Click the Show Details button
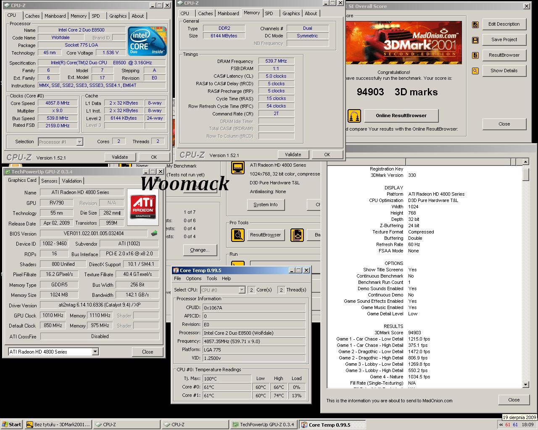538x430 pixels. coord(504,71)
